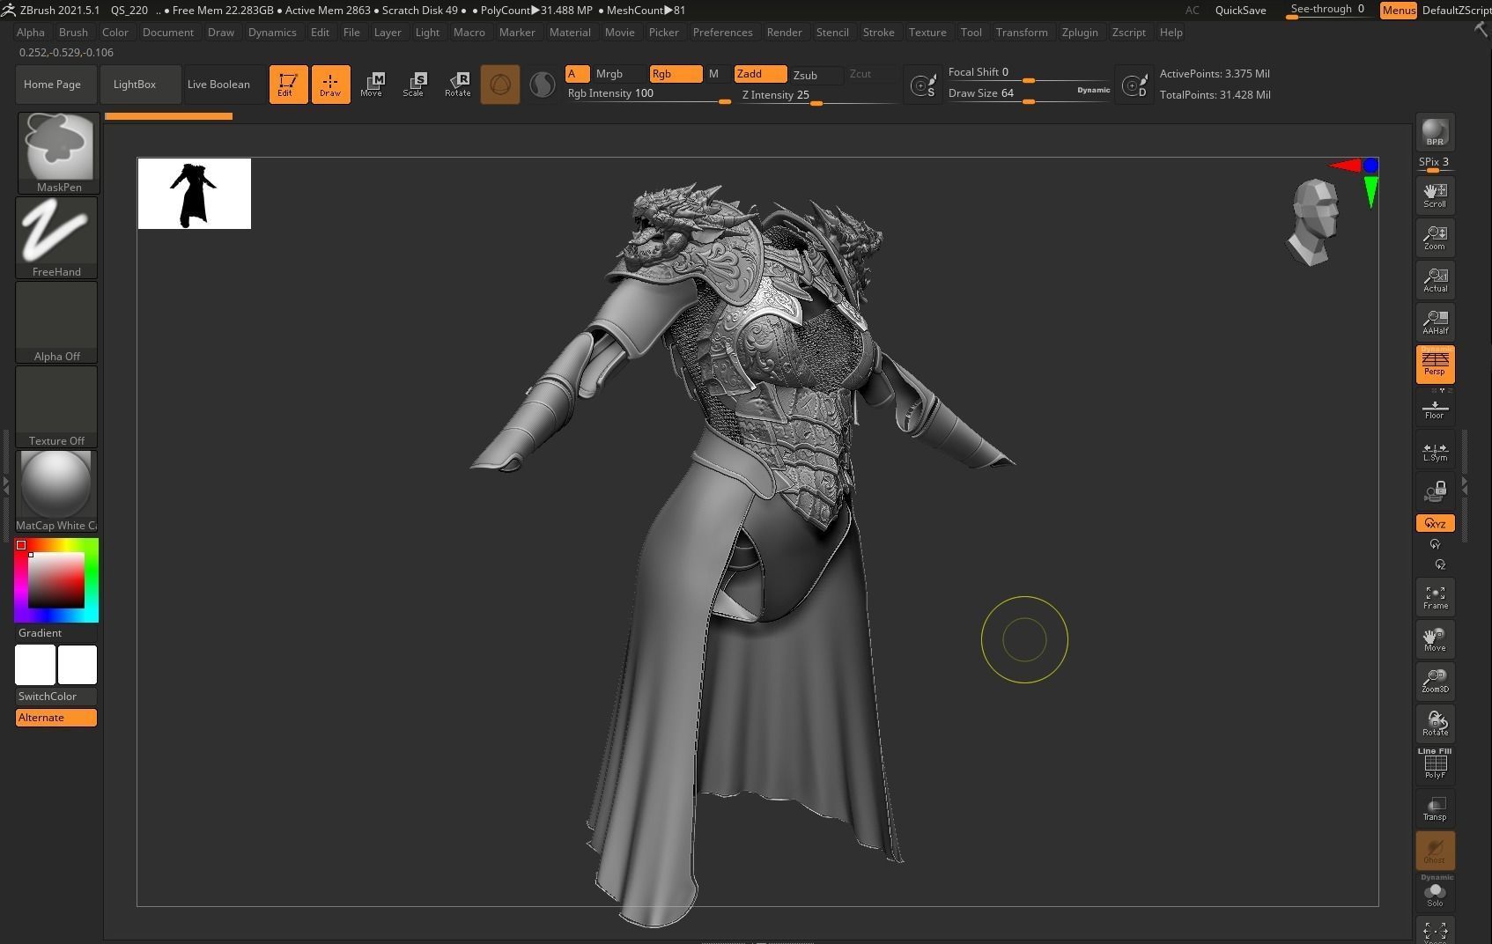Click the silhouette thumbnail preview
Screen dimensions: 1492x944
click(x=195, y=194)
